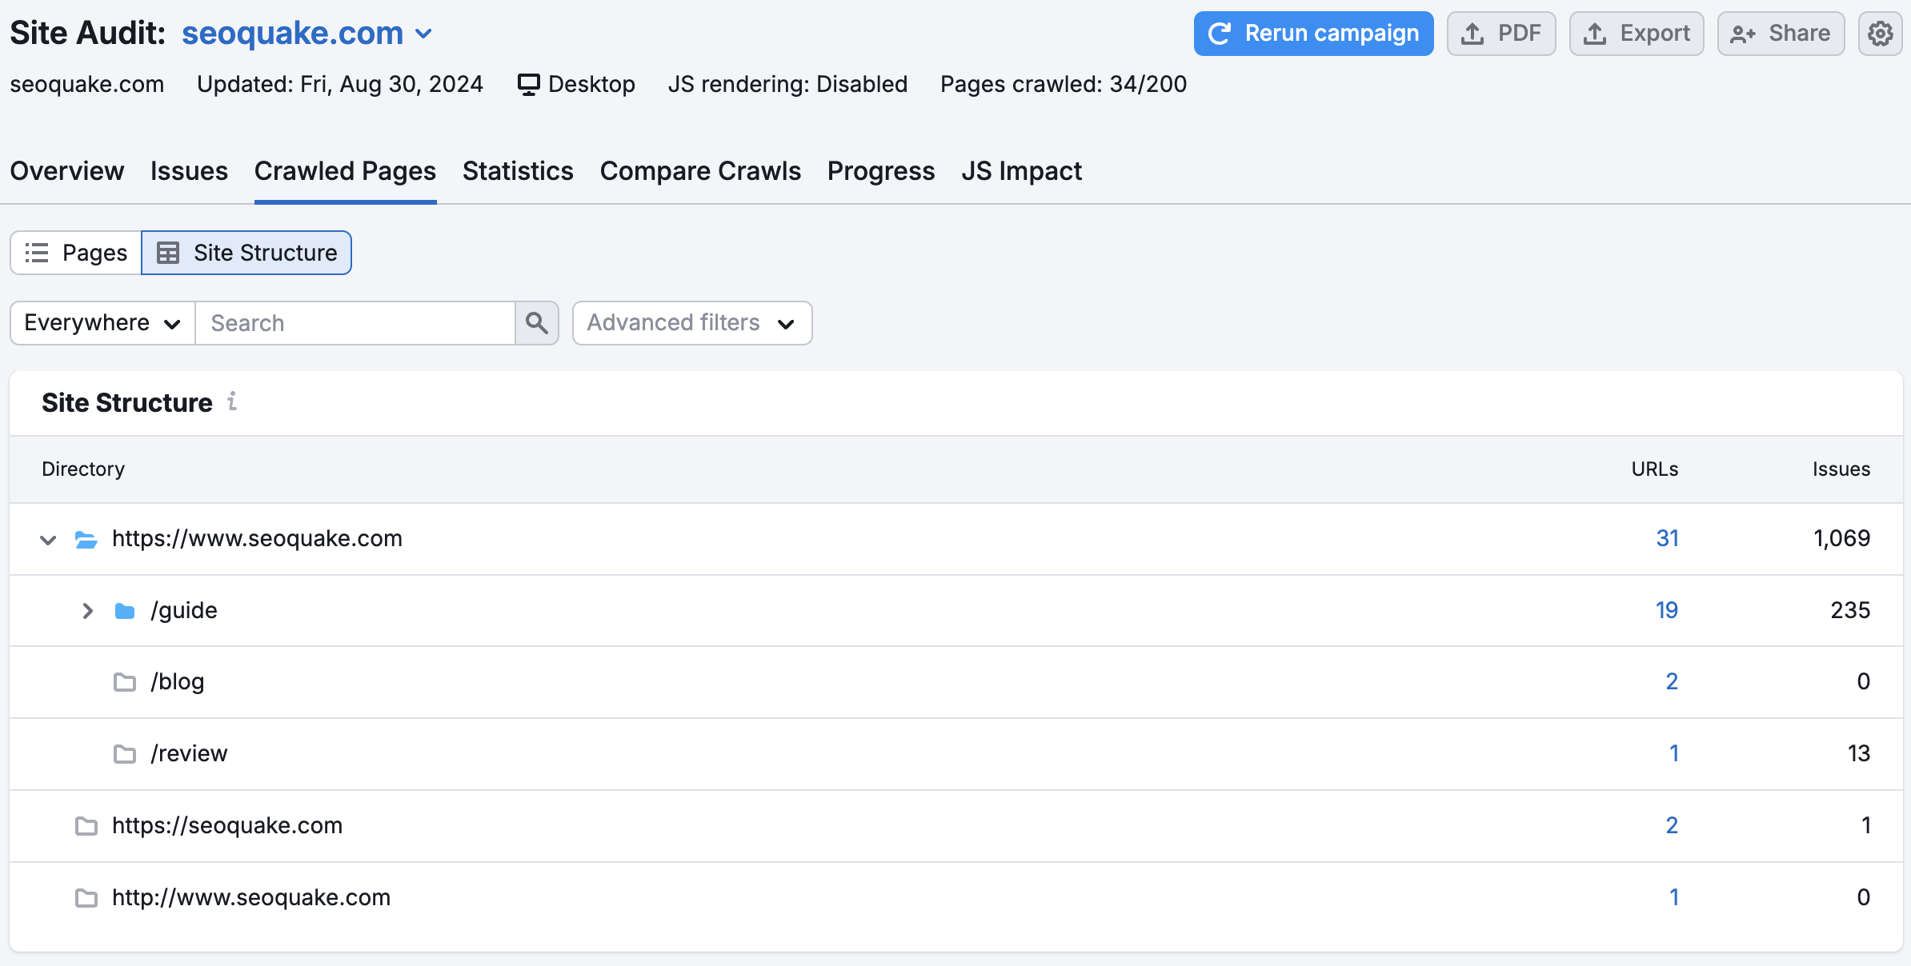
Task: Open the Everywhere dropdown
Action: point(101,323)
